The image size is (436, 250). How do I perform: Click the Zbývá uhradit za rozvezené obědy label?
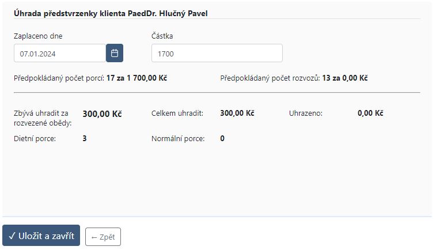tap(43, 118)
